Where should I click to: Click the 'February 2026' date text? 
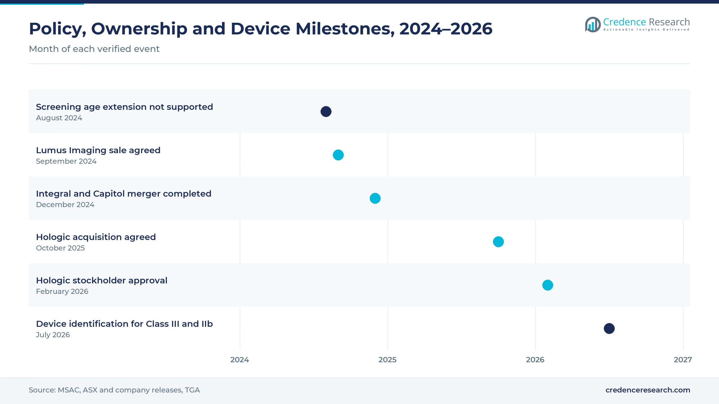click(x=62, y=291)
